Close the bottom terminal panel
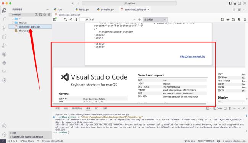The width and height of the screenshot is (248, 143). click(244, 109)
